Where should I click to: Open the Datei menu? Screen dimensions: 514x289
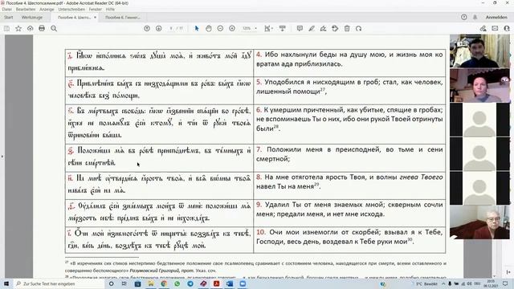coord(6,9)
